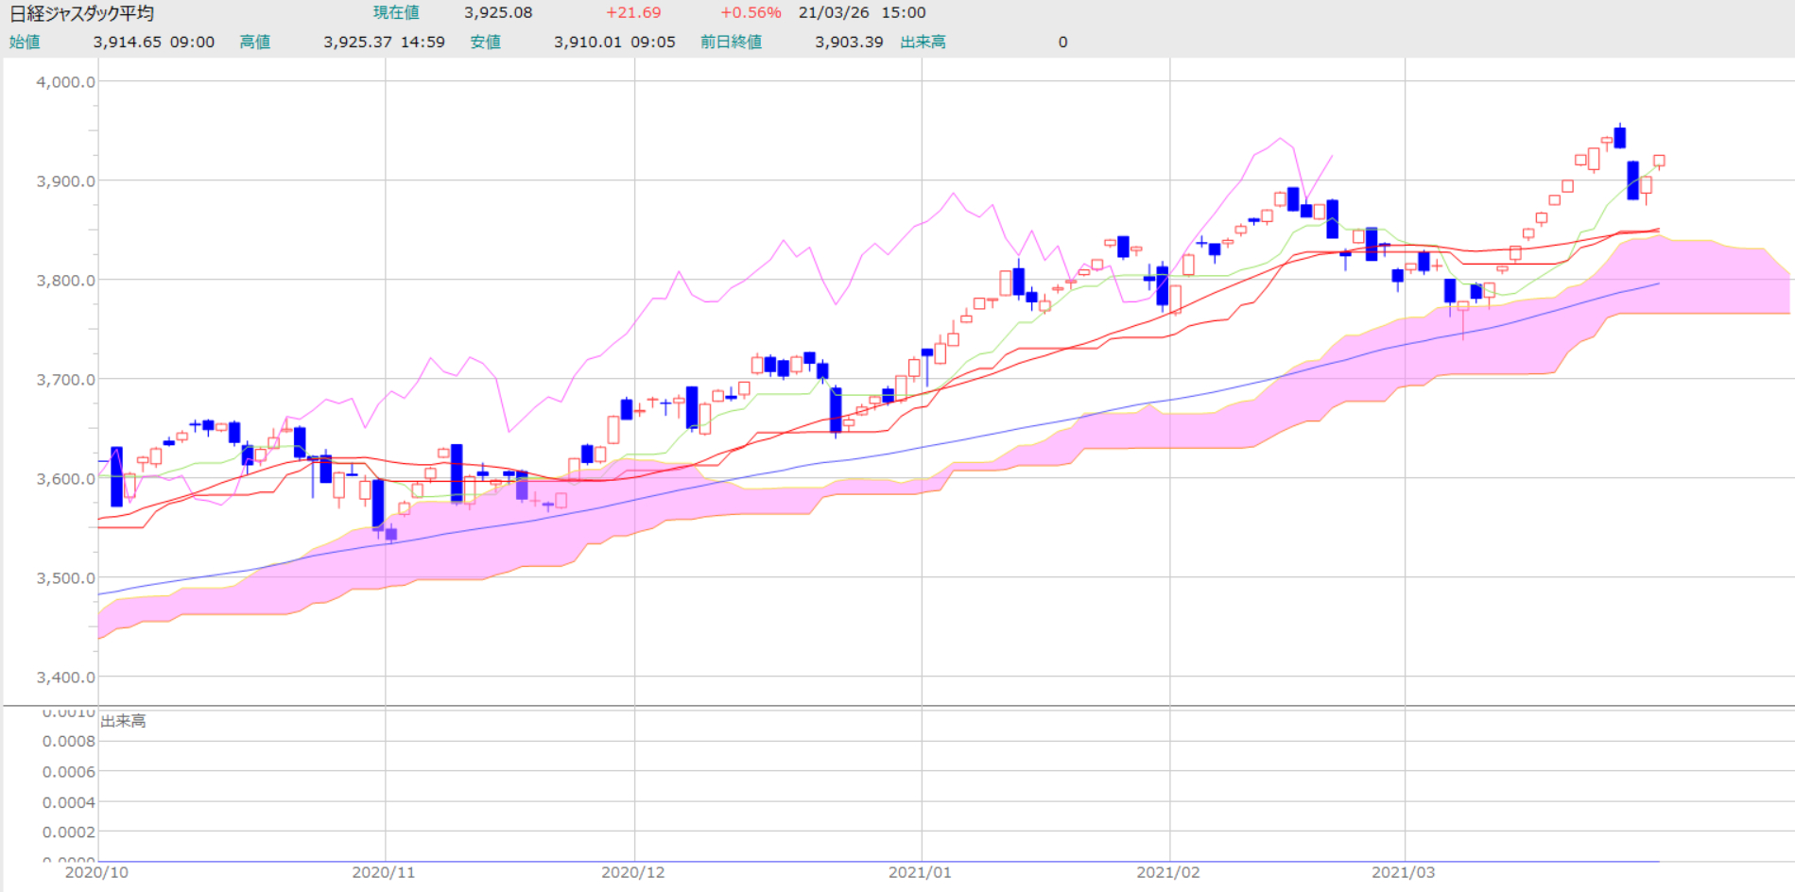Click the 2020/10 date axis label

(x=96, y=872)
